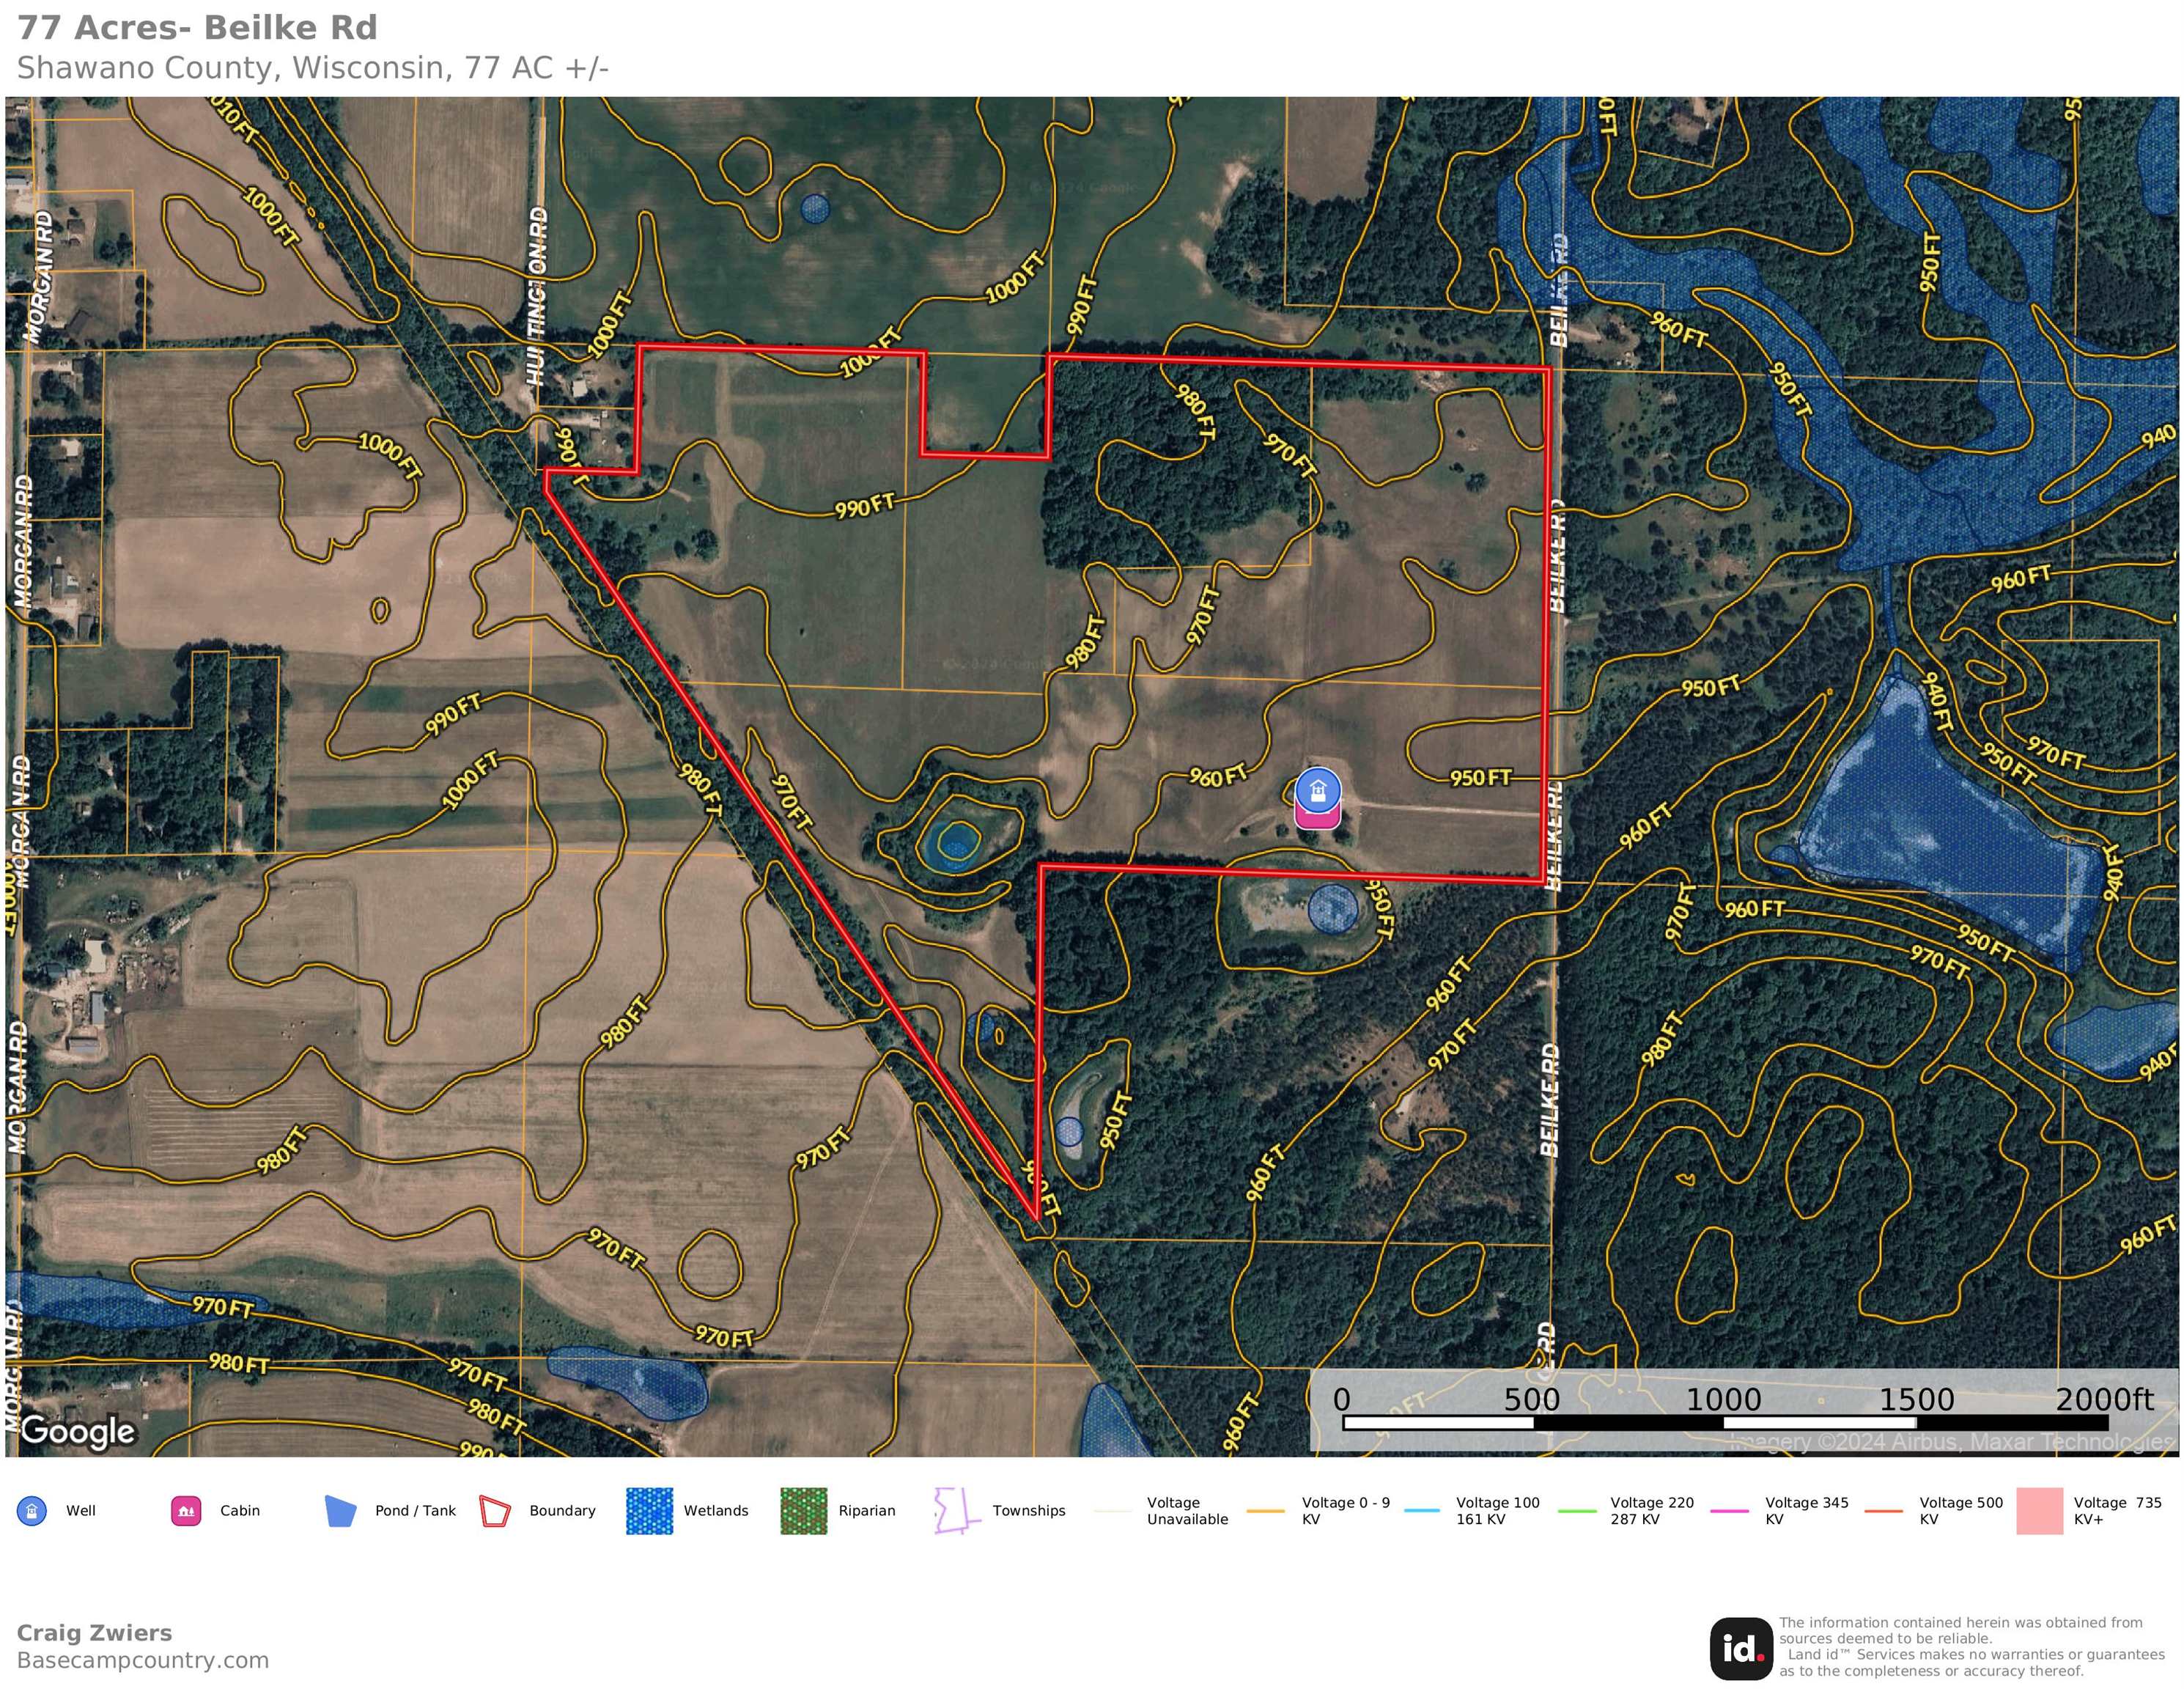
Task: Click the Voltage 100 161 KV line symbol
Action: pyautogui.click(x=1422, y=1511)
